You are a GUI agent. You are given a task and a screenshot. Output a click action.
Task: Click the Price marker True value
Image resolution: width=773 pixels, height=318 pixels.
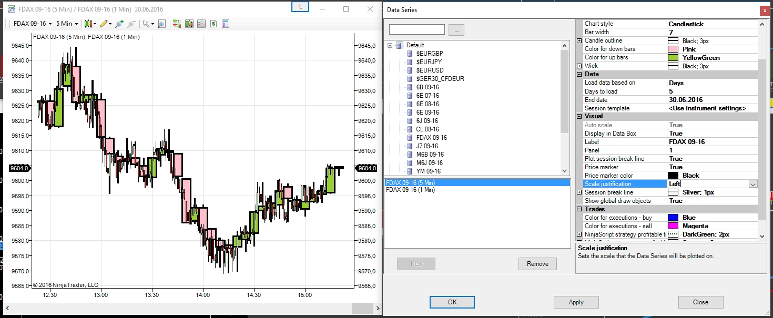tap(713, 167)
